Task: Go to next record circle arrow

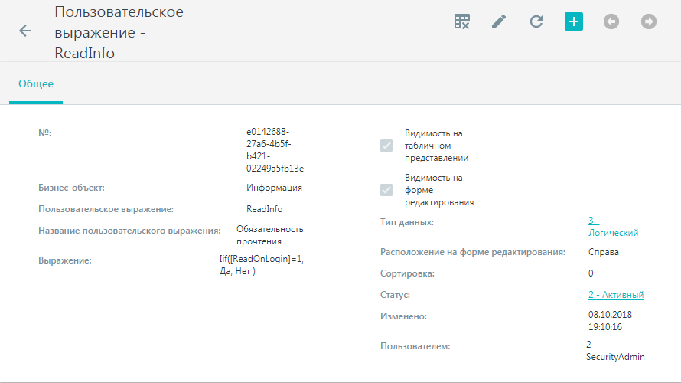Action: pos(649,21)
